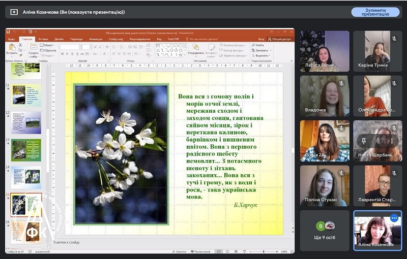Pin Настя Щербань video tile

(363, 141)
